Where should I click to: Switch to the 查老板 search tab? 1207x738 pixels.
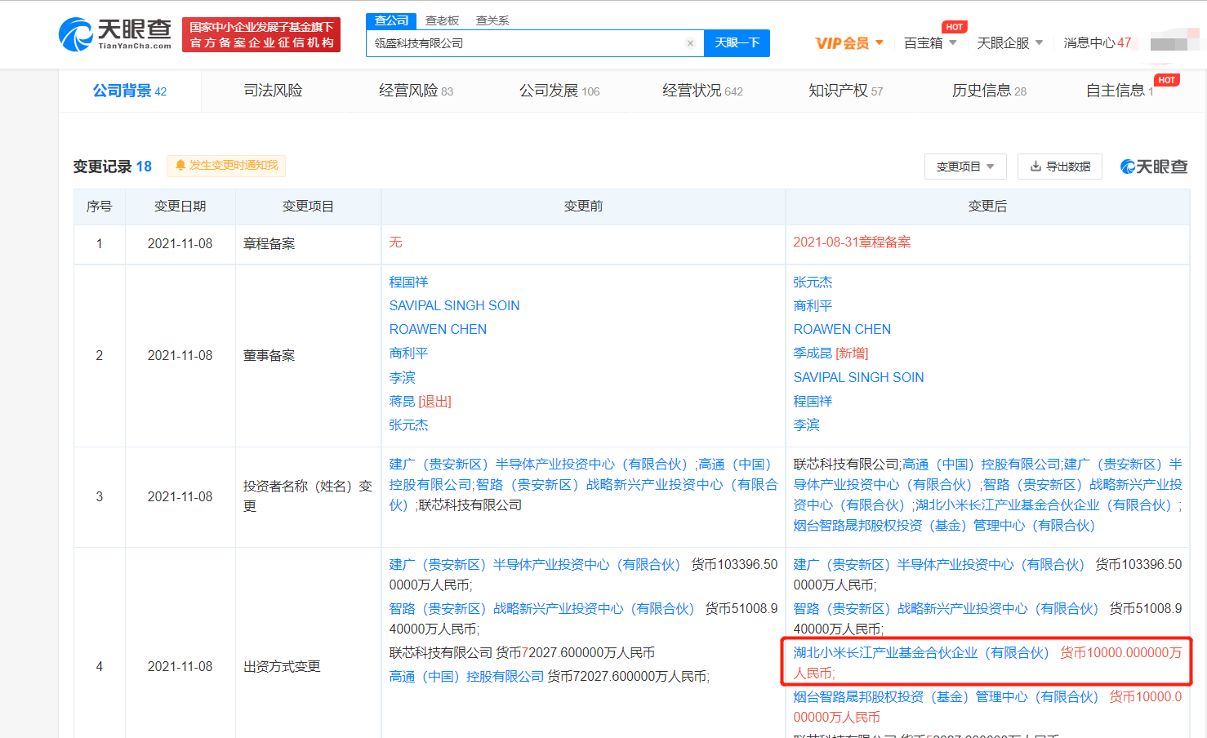pos(443,20)
